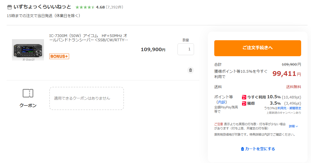Viewport: 311px width, 163px height.
Task: Click the BONUS+ badge under the product title
Action: (x=59, y=56)
